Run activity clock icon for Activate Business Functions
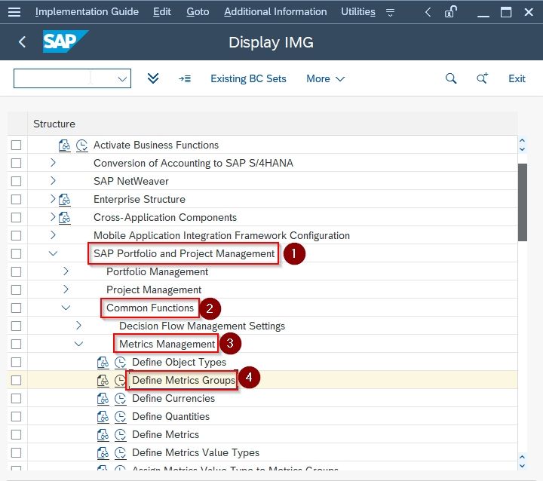The image size is (543, 481). point(81,145)
